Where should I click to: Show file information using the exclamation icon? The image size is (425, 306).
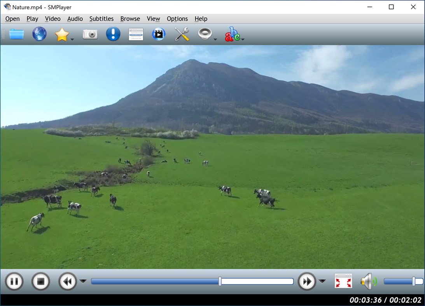[113, 34]
